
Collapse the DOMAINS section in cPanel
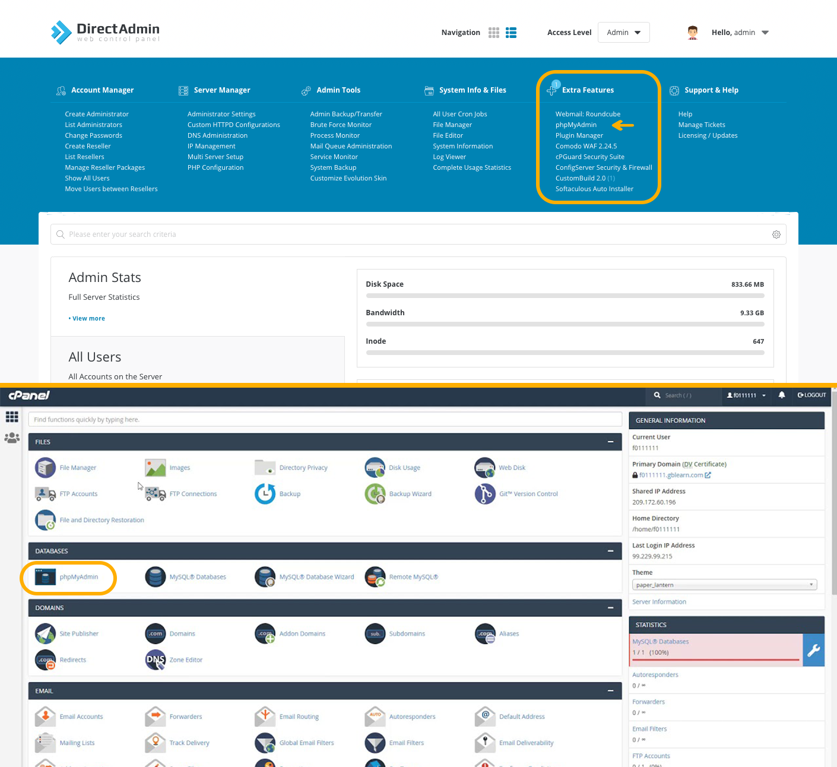point(610,608)
